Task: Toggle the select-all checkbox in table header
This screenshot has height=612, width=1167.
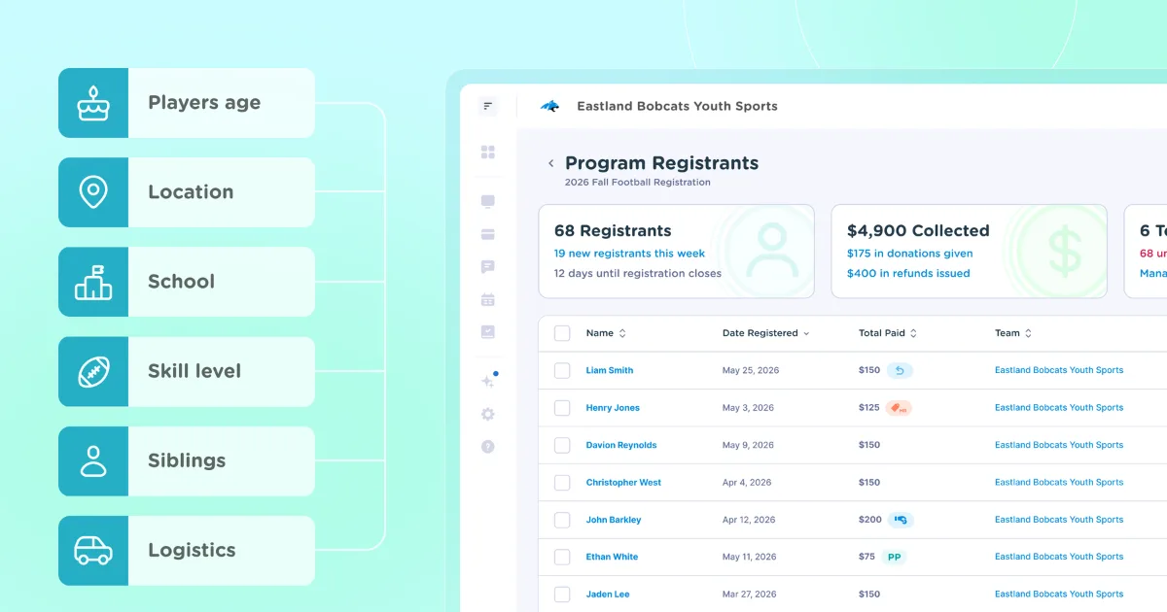Action: (x=562, y=333)
